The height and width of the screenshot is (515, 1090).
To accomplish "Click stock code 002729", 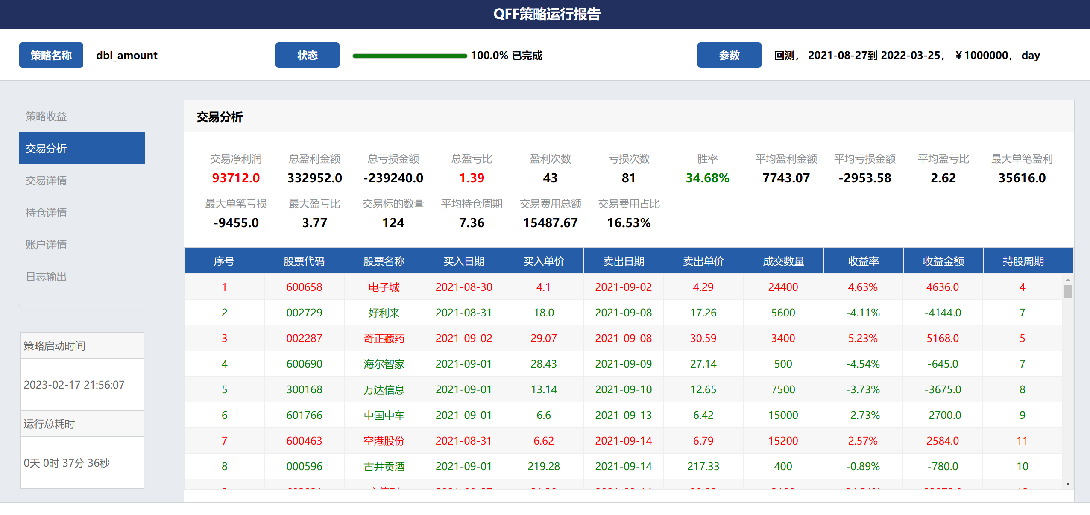I will 304,313.
